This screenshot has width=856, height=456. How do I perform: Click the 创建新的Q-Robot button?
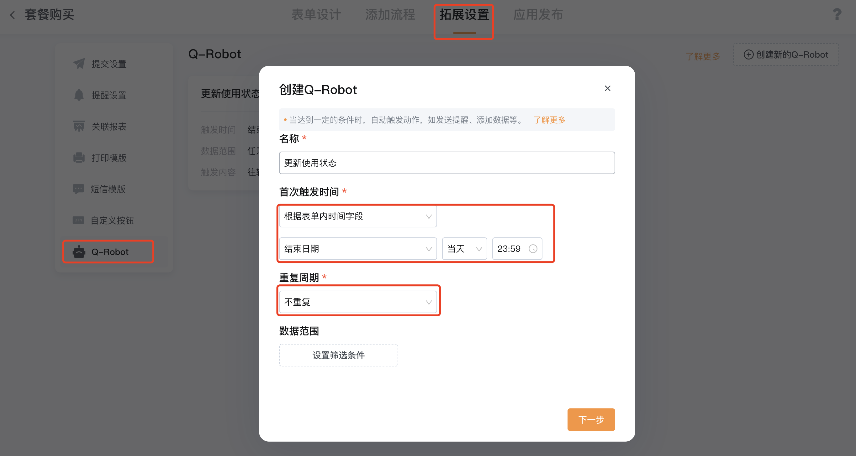pos(786,54)
